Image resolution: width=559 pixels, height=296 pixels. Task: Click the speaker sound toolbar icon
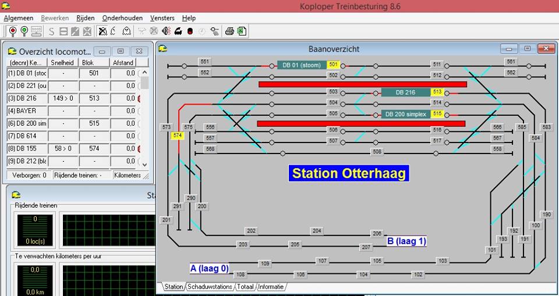pos(167,31)
